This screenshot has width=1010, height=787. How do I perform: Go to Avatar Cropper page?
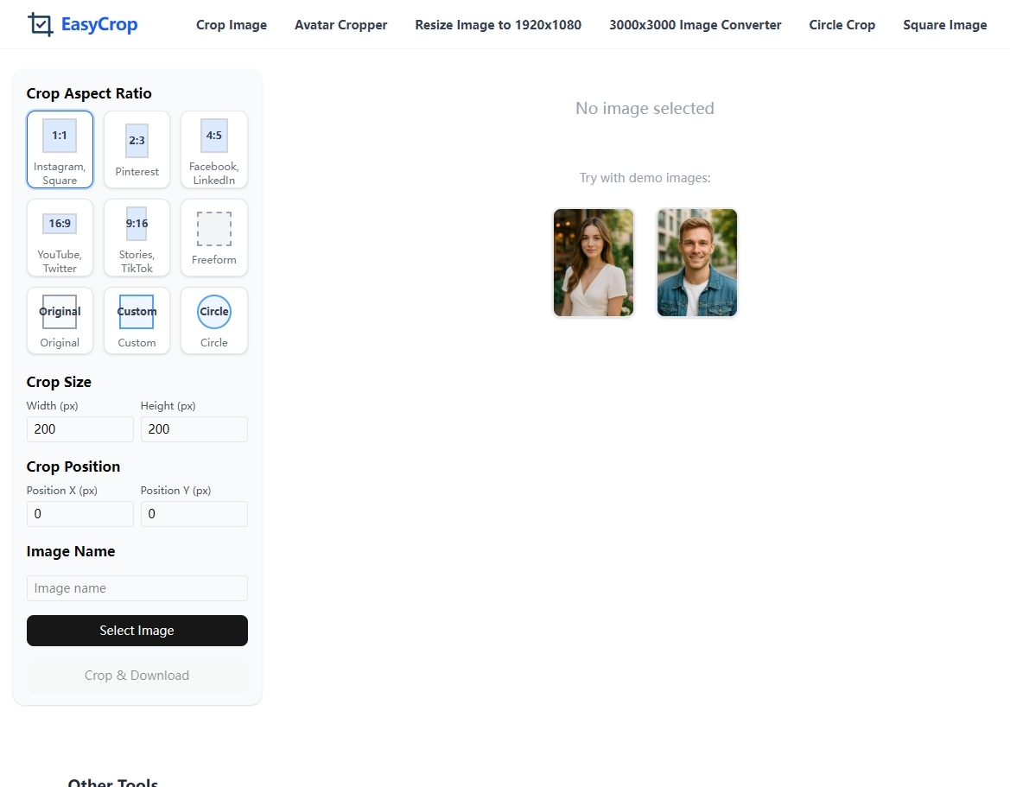[340, 25]
